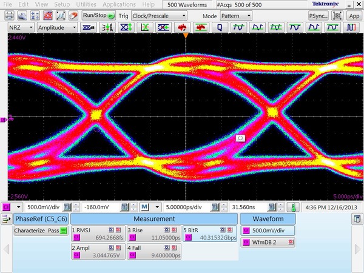364x273 pixels.
Task: Toggle the WfmDB 2 waveform display
Action: [x=268, y=243]
